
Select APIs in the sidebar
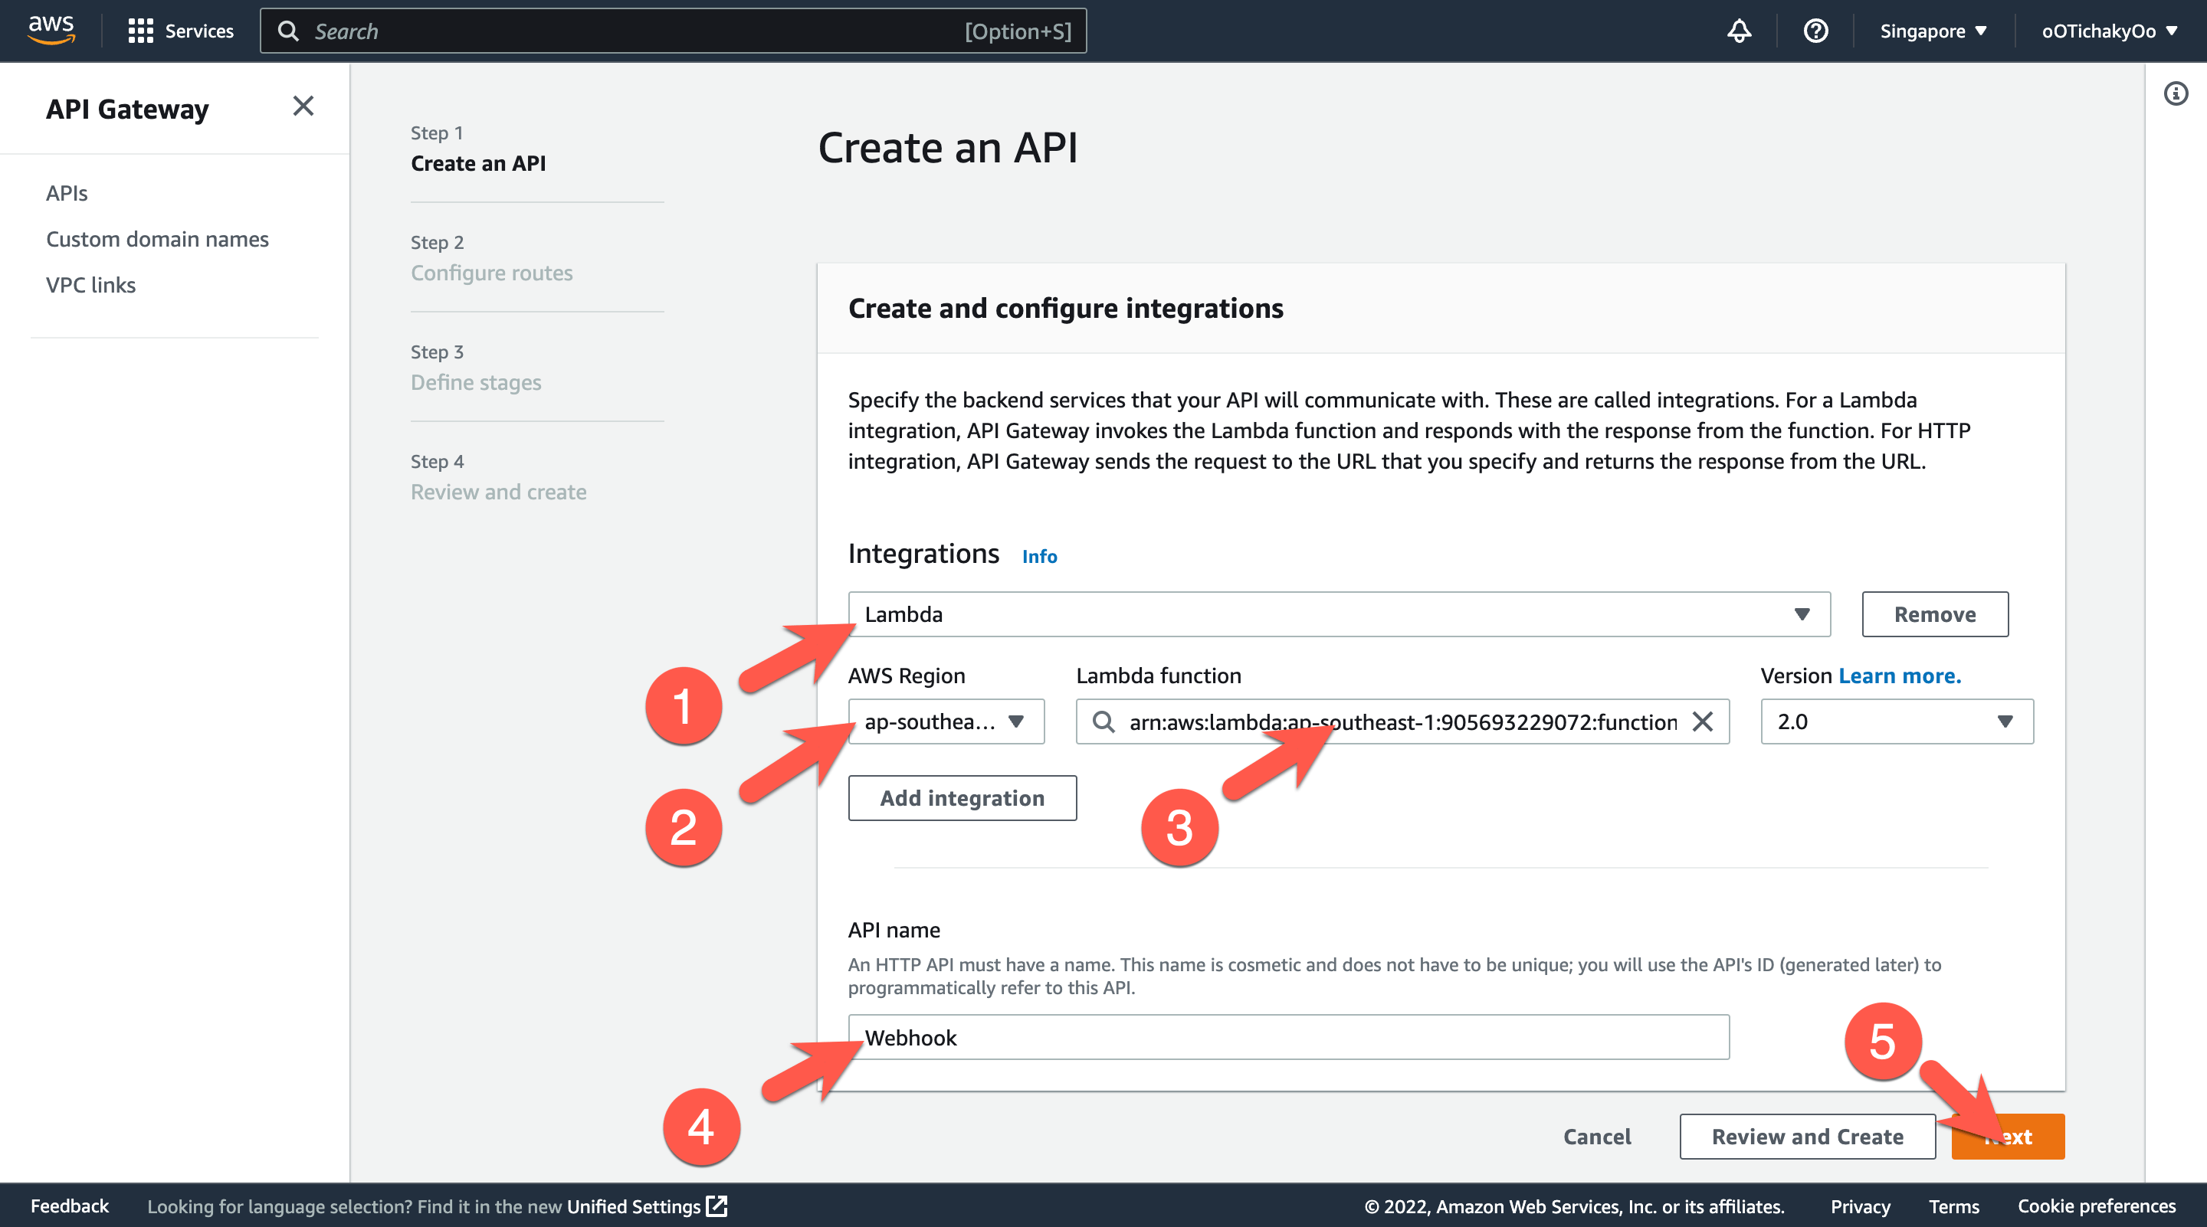click(x=66, y=193)
